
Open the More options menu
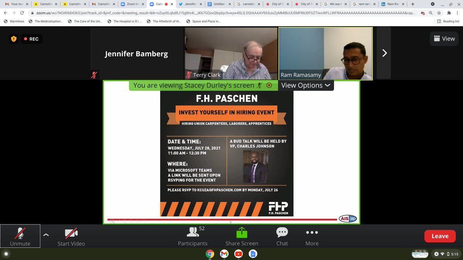point(312,237)
